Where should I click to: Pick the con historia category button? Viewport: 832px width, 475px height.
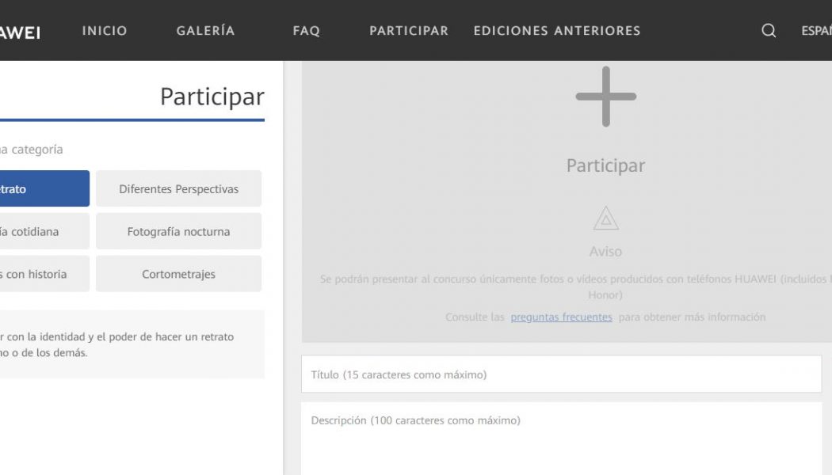[44, 274]
